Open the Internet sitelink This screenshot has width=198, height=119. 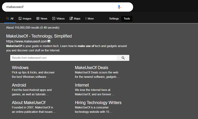(x=82, y=85)
